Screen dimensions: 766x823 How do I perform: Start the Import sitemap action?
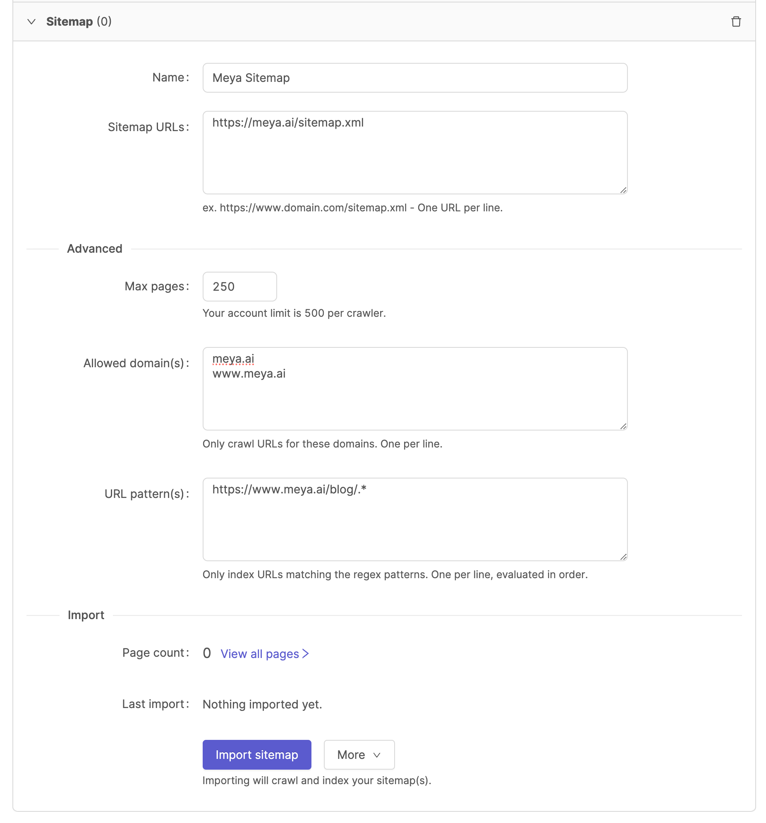pyautogui.click(x=256, y=754)
